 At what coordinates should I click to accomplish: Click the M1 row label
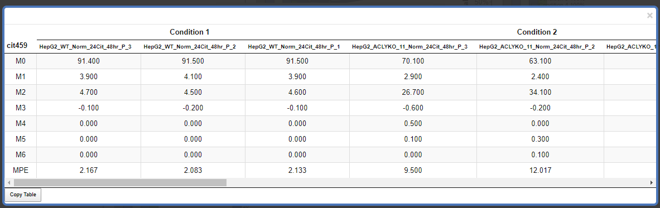pos(21,76)
